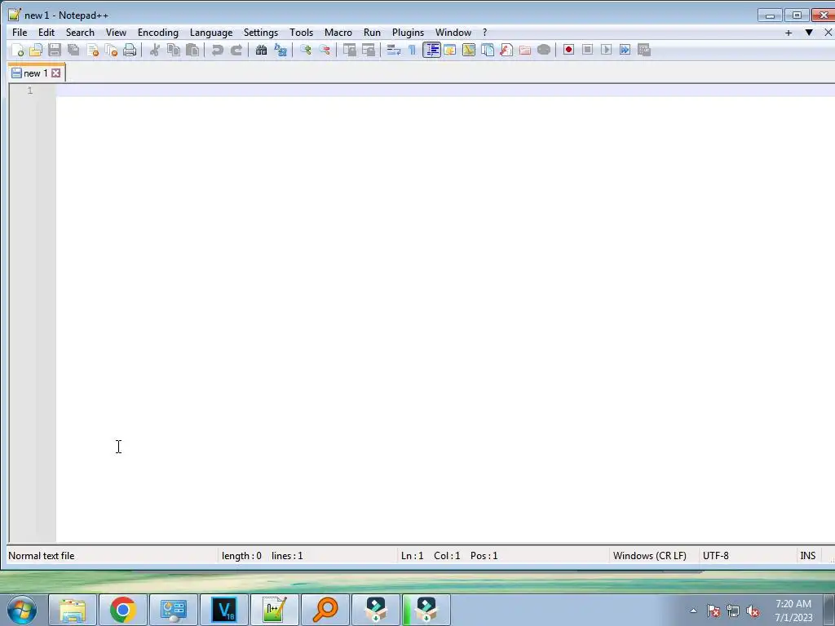
Task: Open the View menu
Action: [116, 33]
